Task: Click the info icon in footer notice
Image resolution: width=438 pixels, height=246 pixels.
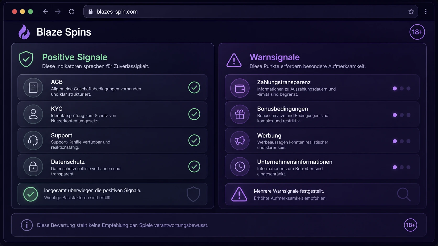Action: [27, 225]
